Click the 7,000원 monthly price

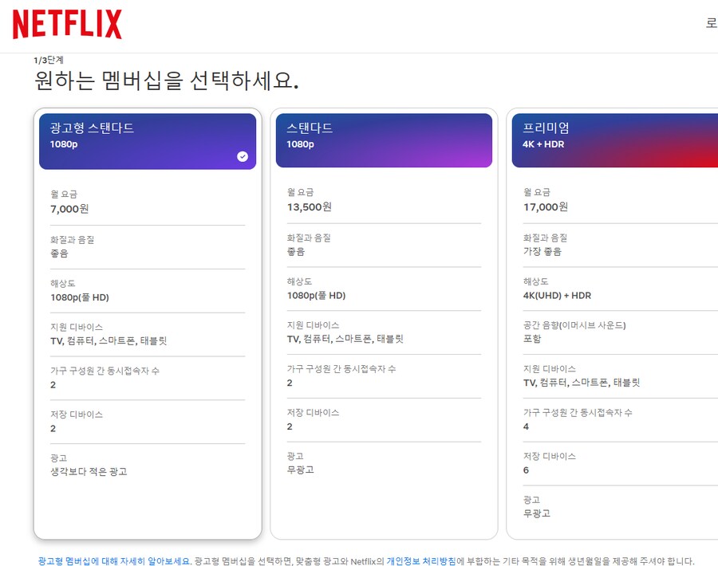(69, 209)
